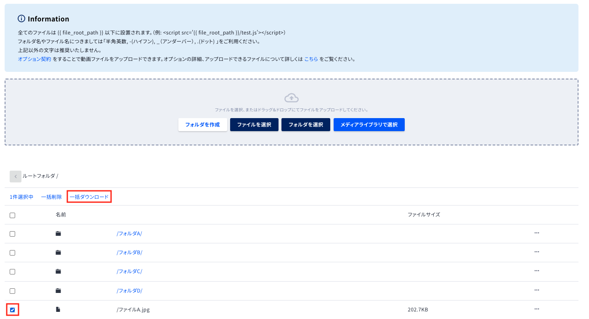589x319 pixels.
Task: Check the box for フォルダC row
Action: 12,272
